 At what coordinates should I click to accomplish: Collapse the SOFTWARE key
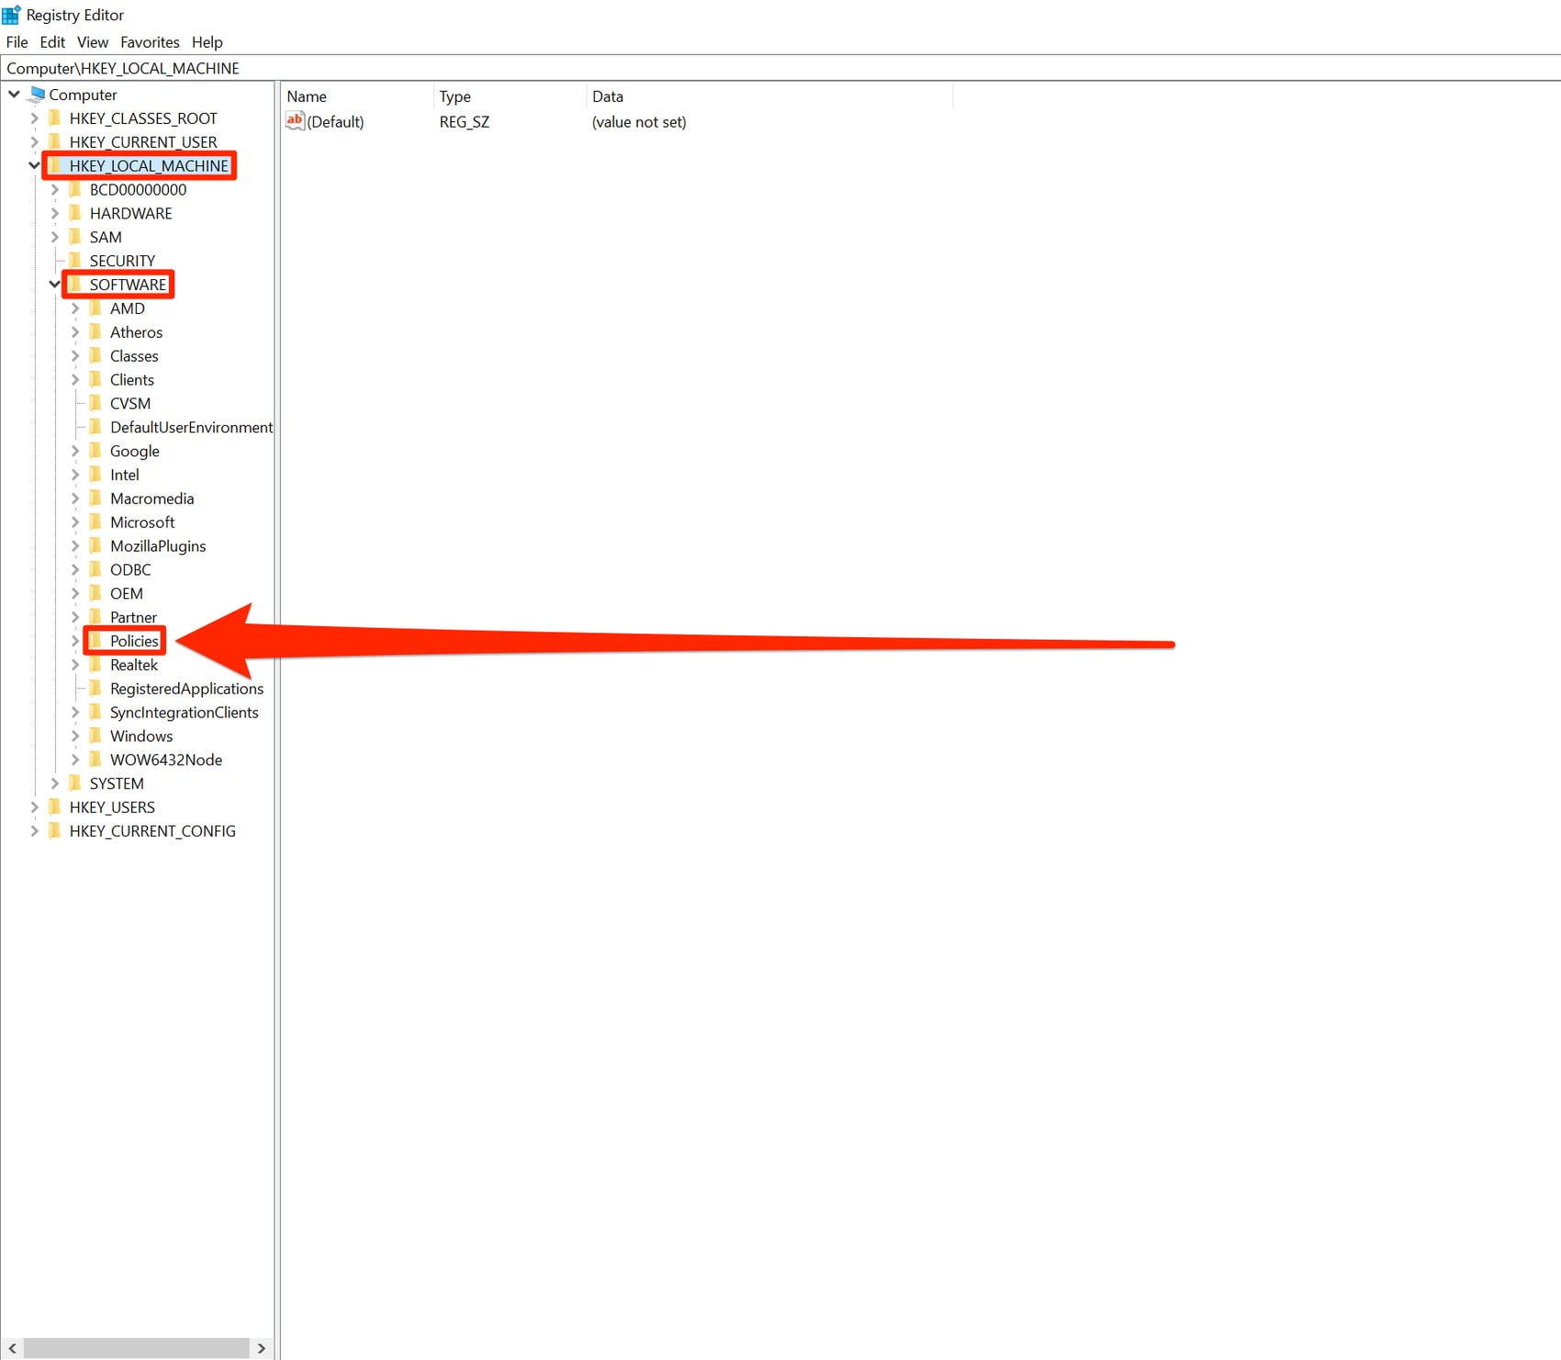(54, 285)
